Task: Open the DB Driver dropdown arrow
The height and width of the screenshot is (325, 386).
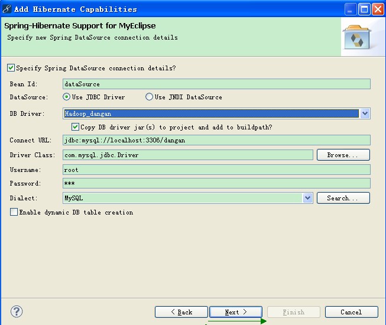Action: tap(365, 113)
